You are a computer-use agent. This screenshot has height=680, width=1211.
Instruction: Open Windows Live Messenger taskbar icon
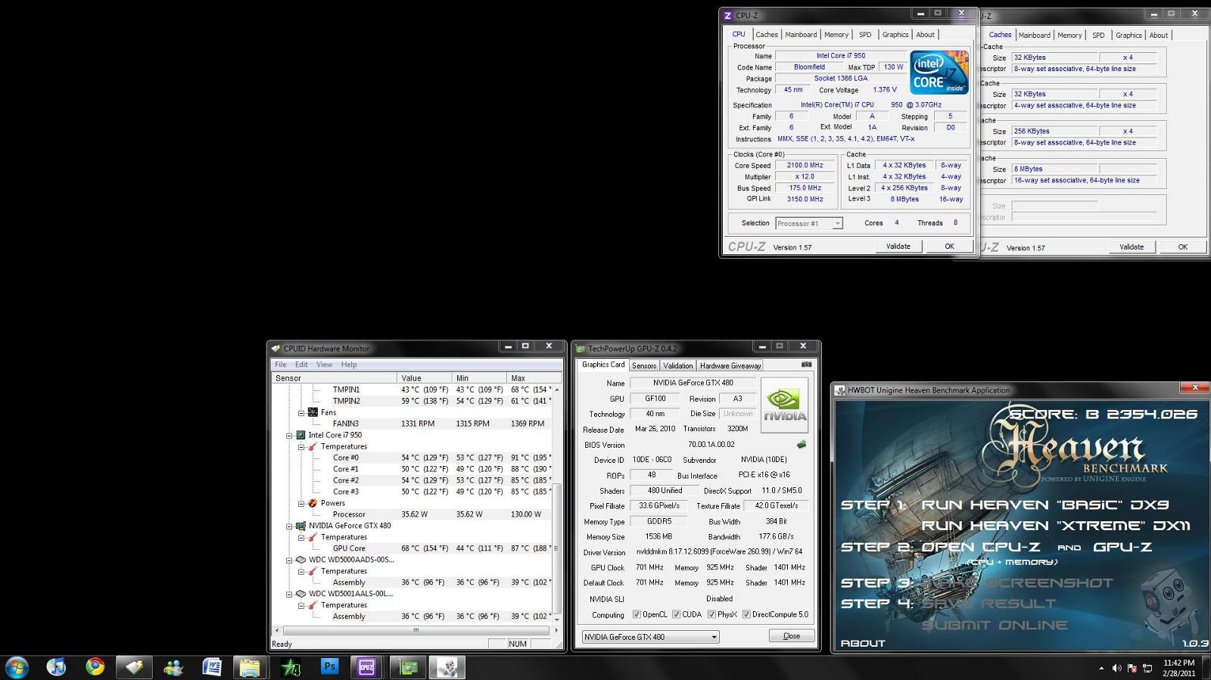[173, 667]
